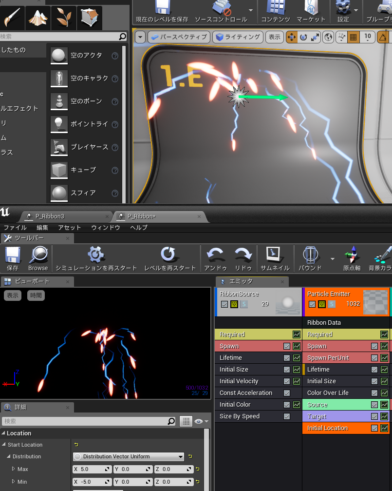Click the 検索 field in the 詳細 panel
Screen dimensions: 392x491
click(x=89, y=421)
